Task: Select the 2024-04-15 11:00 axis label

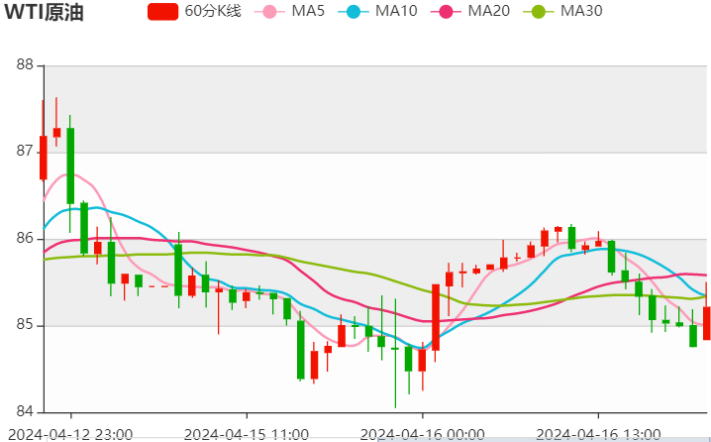Action: [247, 433]
